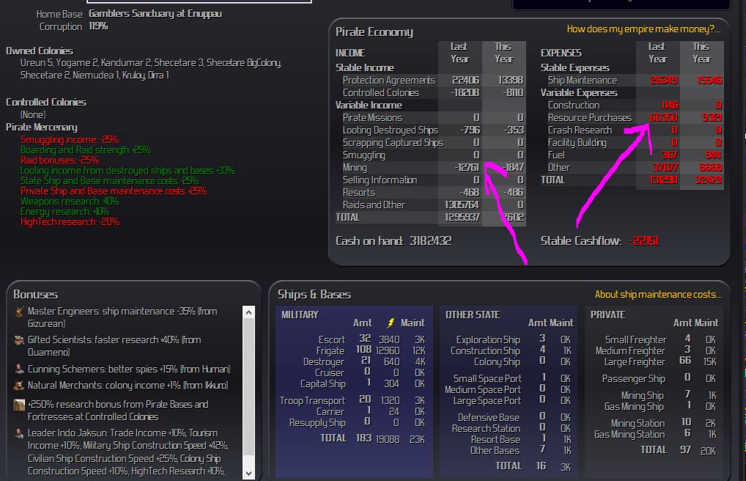Click 'HighTech research: -20%' modifier
The image size is (746, 481).
[x=70, y=222]
